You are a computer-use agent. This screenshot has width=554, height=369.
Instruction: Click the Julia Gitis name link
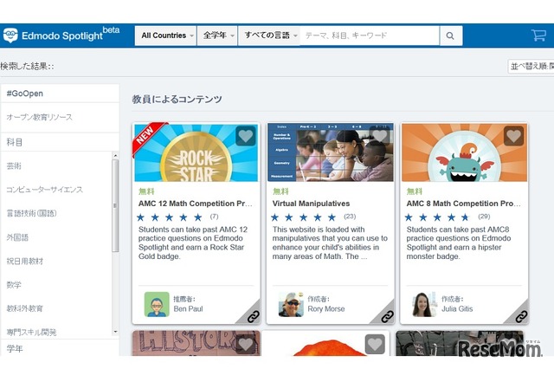457,309
